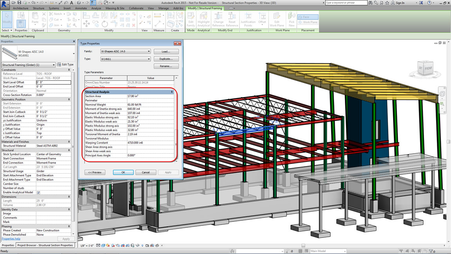Viewport: 451px width, 254px height.
Task: Click the Save icon in quick access toolbar
Action: point(19,3)
